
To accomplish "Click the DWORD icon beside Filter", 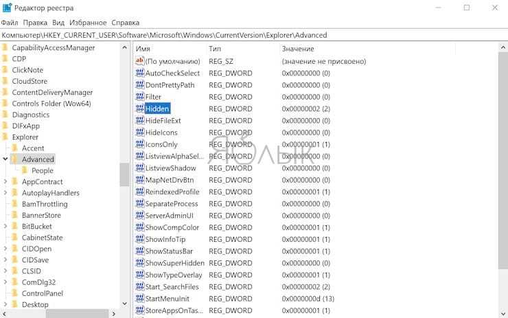I will [139, 97].
